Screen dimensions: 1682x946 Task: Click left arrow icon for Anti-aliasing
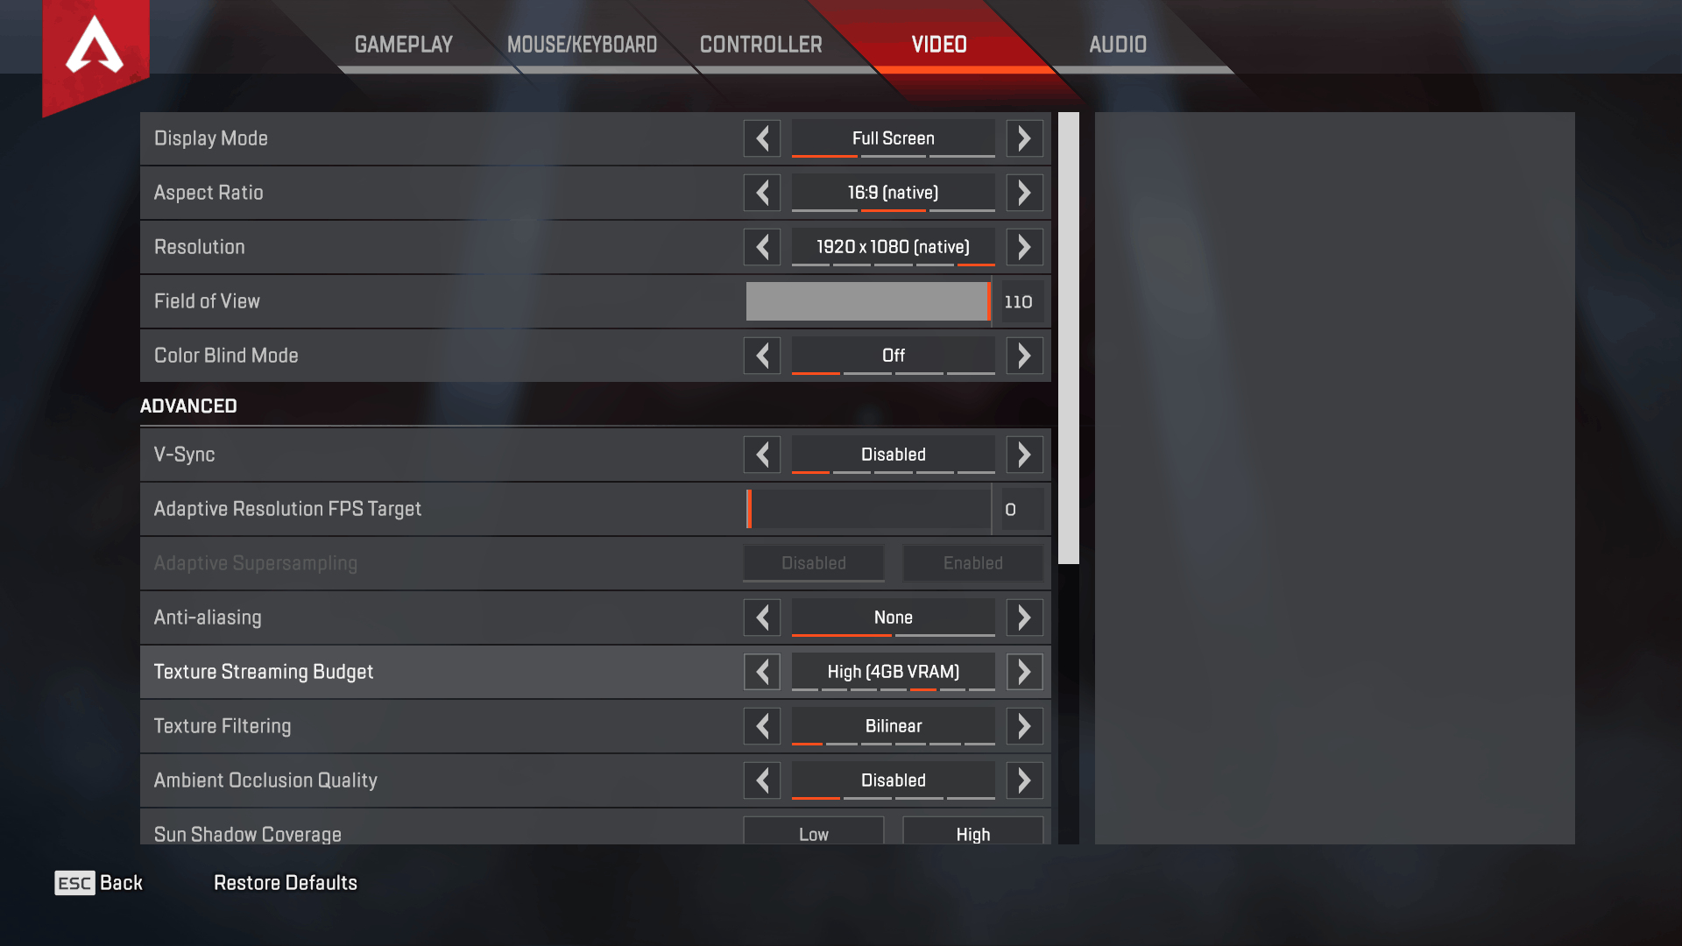coord(762,617)
